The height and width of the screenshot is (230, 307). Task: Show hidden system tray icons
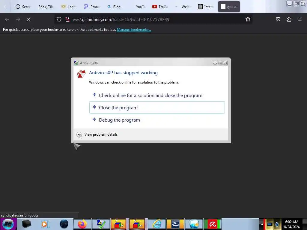tap(262, 224)
